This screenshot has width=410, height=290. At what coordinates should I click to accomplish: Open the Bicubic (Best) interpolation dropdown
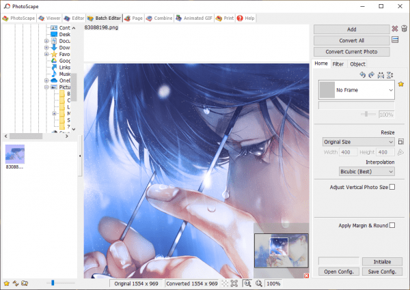[x=367, y=171]
